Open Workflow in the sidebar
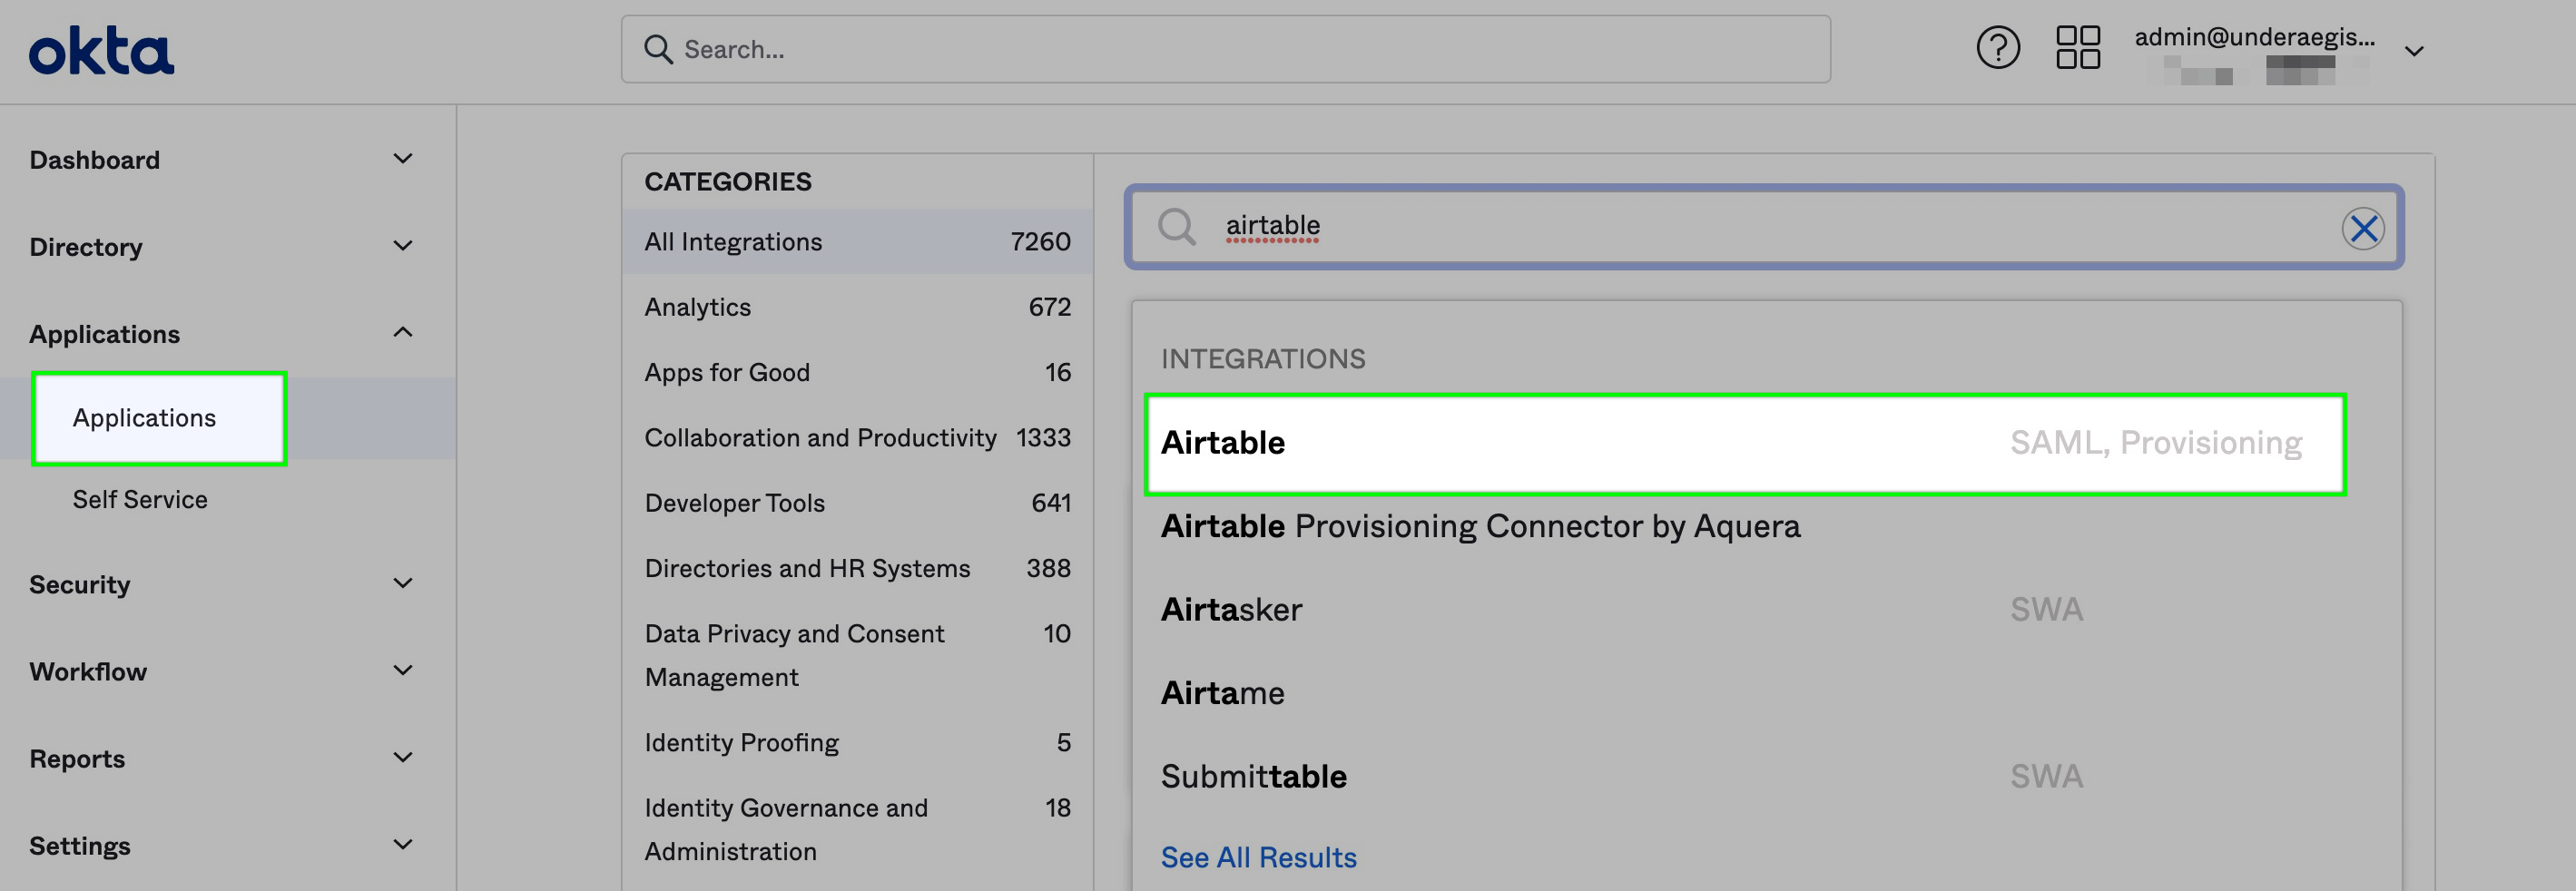Image resolution: width=2576 pixels, height=891 pixels. click(88, 672)
